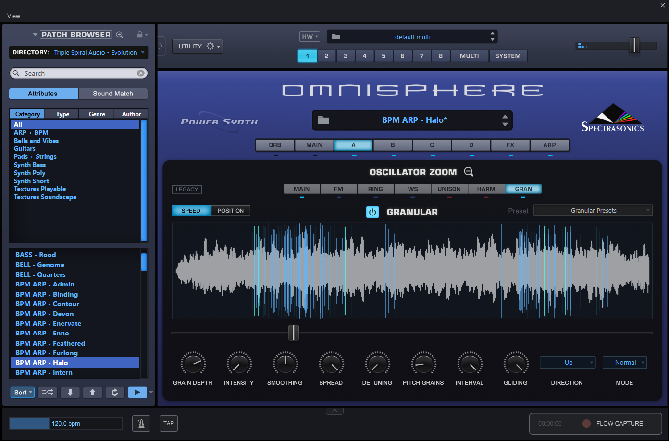This screenshot has width=669, height=441.
Task: Click the master volume slider handle
Action: pyautogui.click(x=634, y=46)
